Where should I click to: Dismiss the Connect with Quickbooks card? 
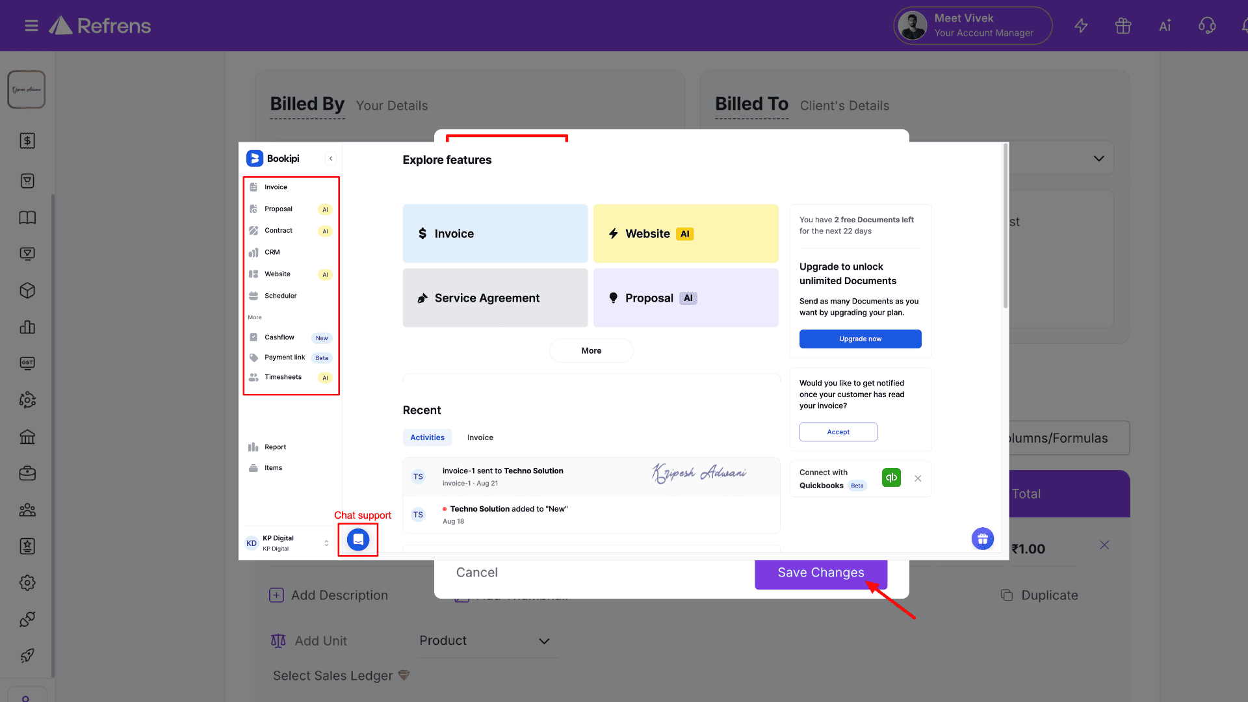pos(918,478)
